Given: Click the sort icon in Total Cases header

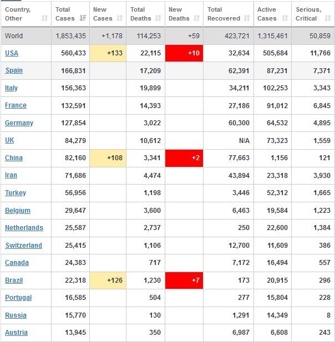Looking at the screenshot, I should 83,18.
